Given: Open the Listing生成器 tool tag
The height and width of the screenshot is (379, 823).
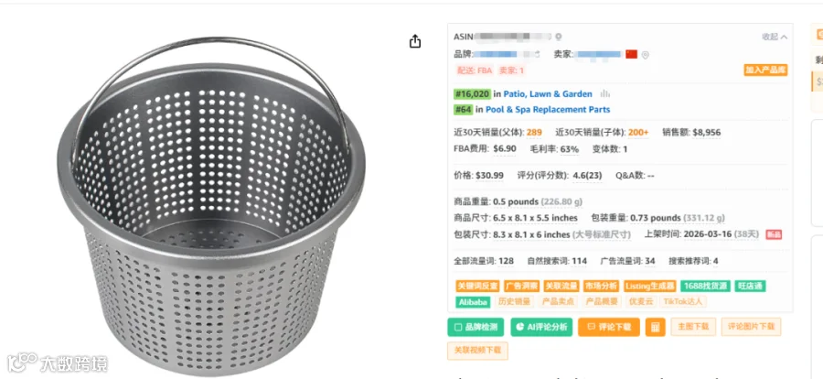Looking at the screenshot, I should (x=649, y=286).
